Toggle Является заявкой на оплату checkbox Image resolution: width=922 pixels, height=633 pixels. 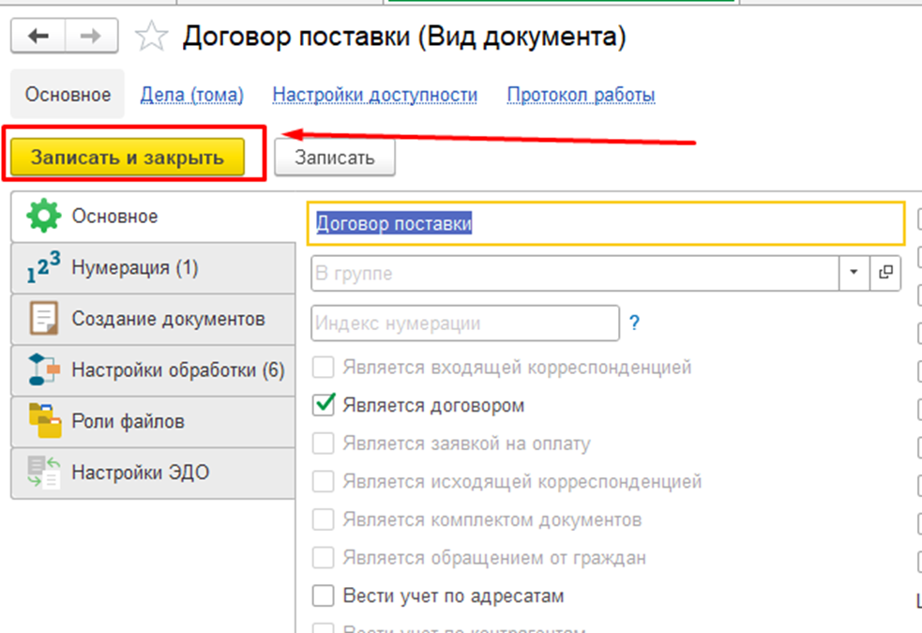[323, 444]
